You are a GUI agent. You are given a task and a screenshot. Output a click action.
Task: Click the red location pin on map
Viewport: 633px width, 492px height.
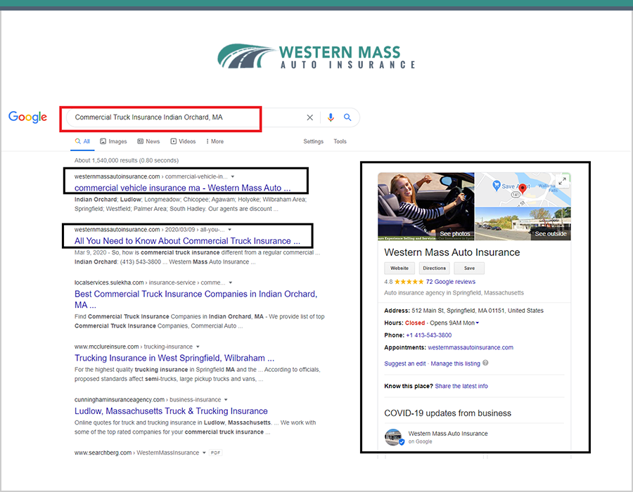[x=523, y=188]
